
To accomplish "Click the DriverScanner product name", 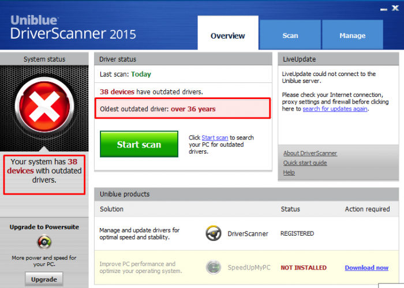I will (248, 233).
